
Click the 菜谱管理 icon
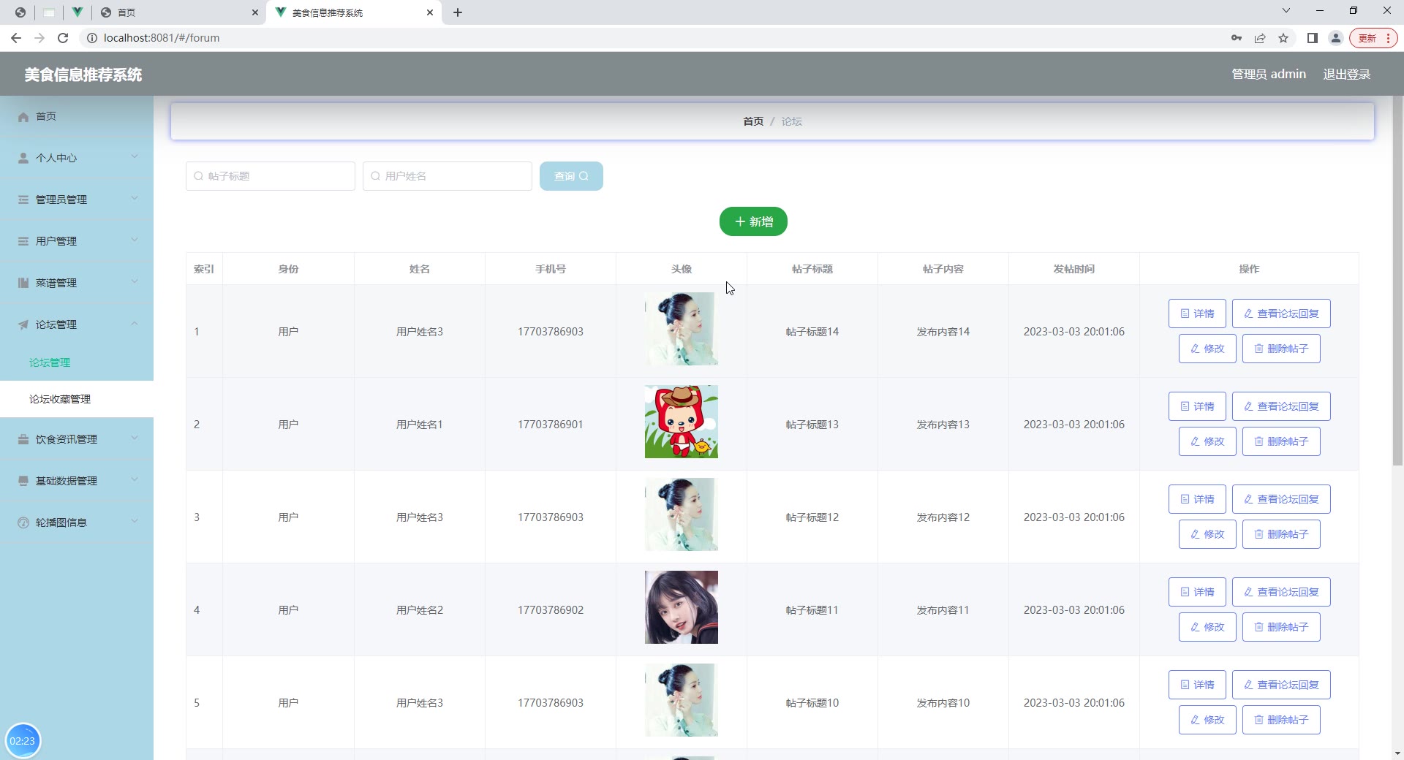click(23, 283)
